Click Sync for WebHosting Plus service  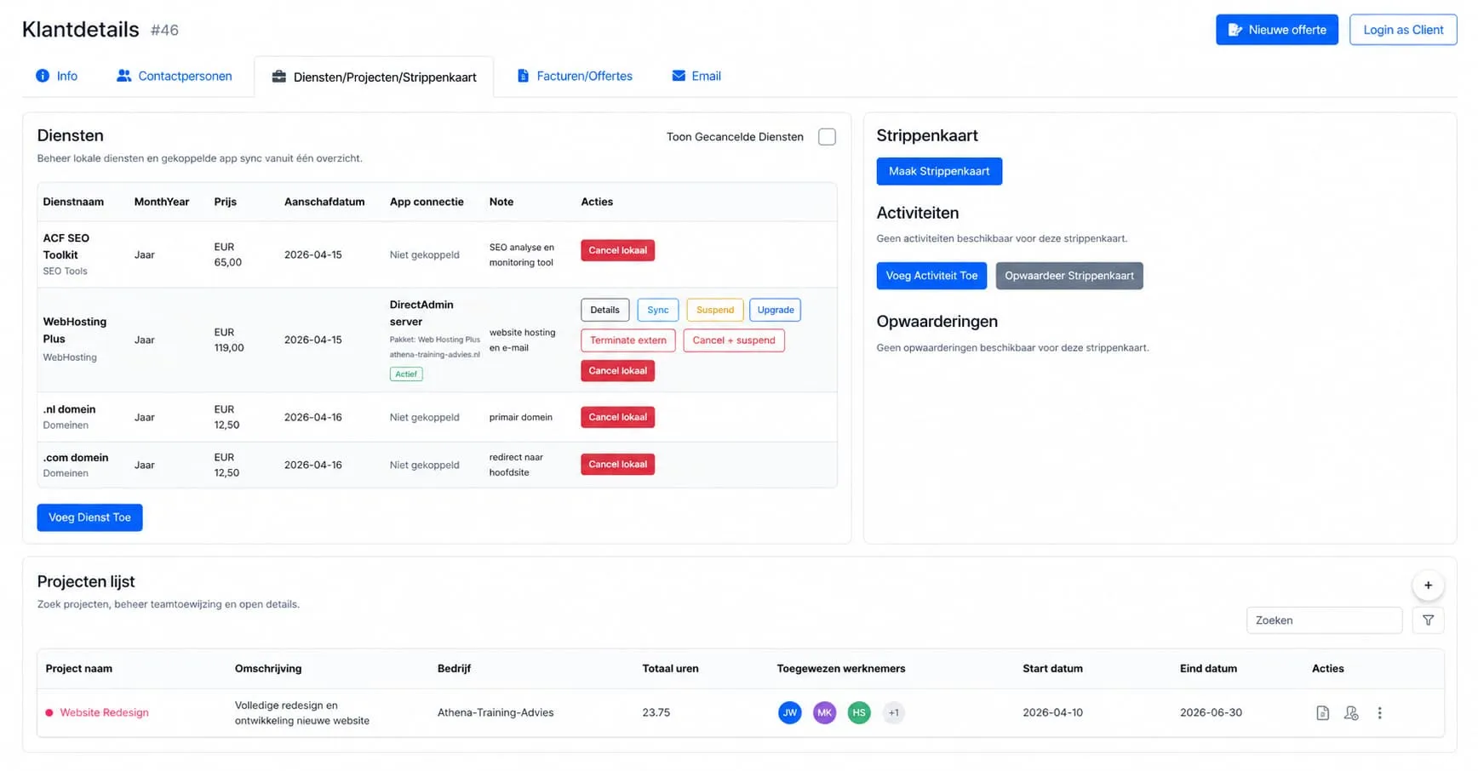coord(657,310)
